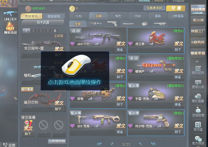Open the 武器 tab

point(98,16)
